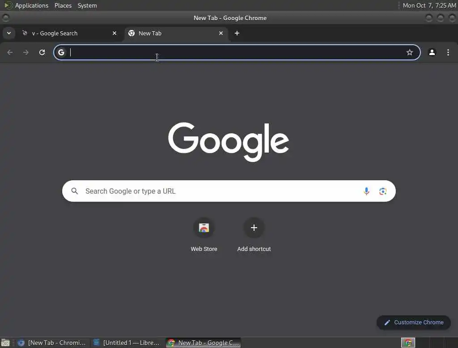The image size is (458, 348).
Task: Open the Applications menu
Action: tap(32, 5)
